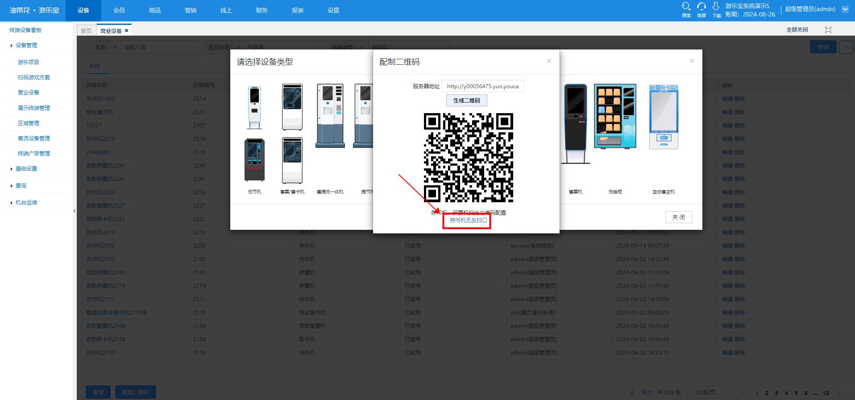Image resolution: width=855 pixels, height=400 pixels.
Task: Open the 线上 top menu
Action: tap(226, 10)
